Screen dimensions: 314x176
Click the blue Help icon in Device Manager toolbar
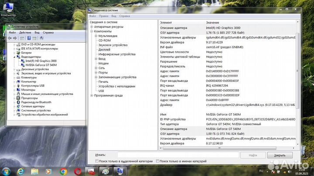[x=29, y=38]
